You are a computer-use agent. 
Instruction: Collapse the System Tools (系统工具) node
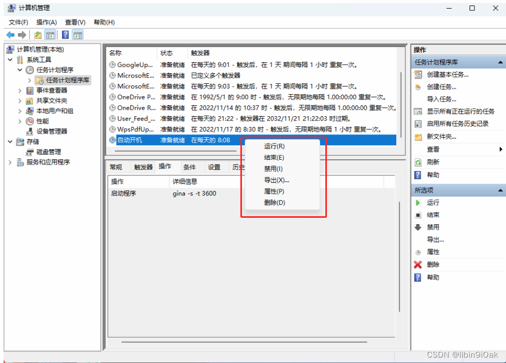pos(10,60)
